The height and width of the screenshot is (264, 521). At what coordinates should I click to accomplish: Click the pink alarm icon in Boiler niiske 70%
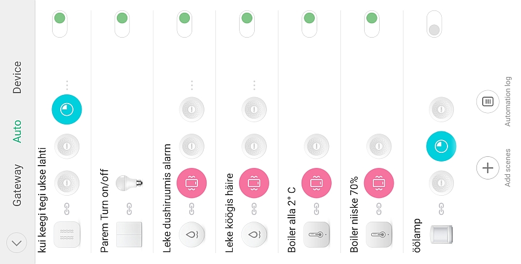(x=379, y=183)
